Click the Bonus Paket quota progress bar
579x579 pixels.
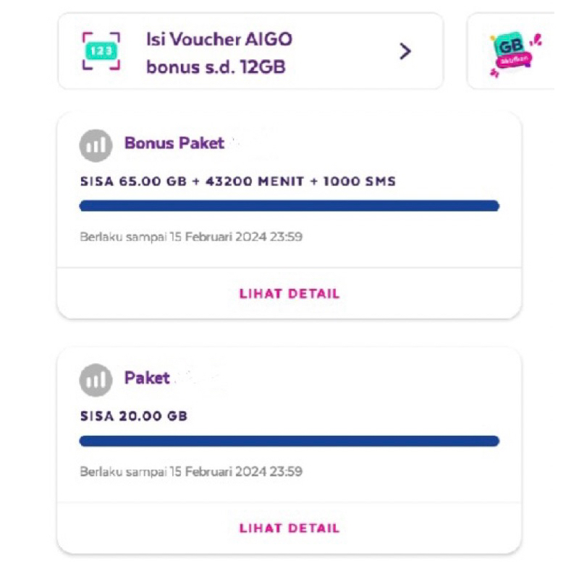(289, 206)
